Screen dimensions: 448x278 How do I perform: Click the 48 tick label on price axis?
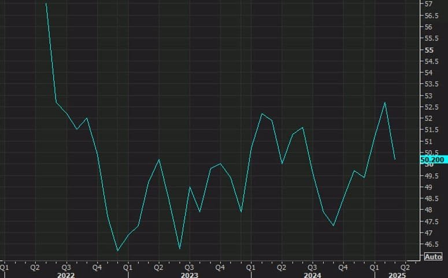[428, 209]
